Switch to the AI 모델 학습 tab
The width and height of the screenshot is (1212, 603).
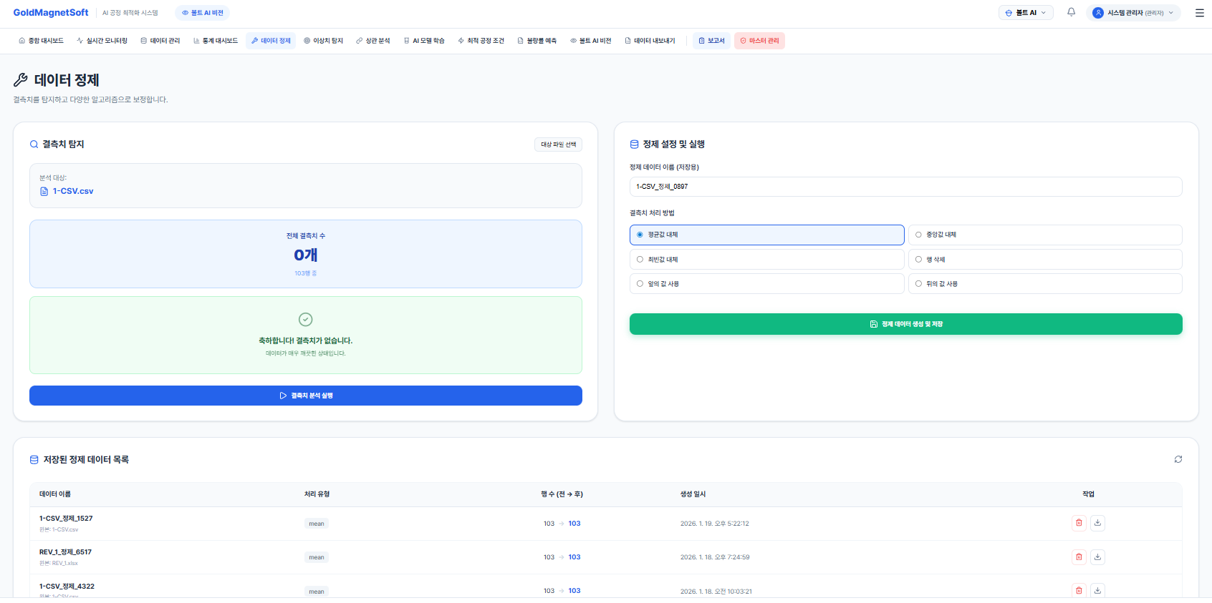click(x=424, y=41)
